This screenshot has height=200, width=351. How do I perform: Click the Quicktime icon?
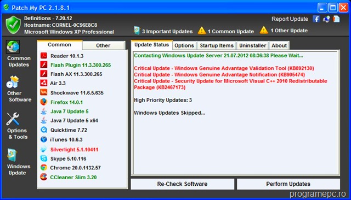(44, 130)
